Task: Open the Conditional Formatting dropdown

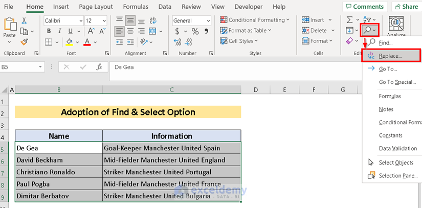Action: (255, 20)
